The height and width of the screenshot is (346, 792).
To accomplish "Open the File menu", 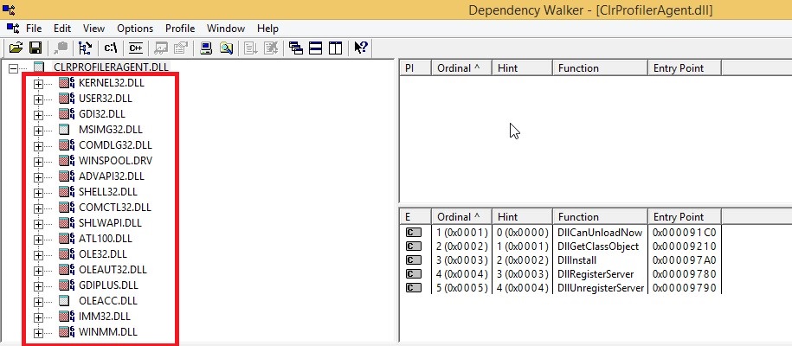I will click(x=34, y=29).
